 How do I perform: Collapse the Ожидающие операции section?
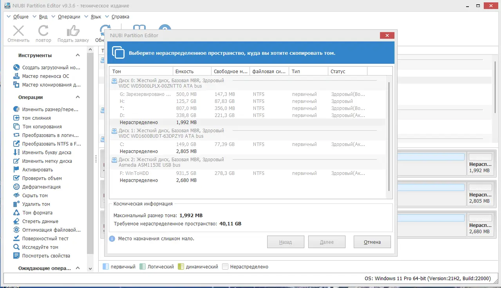(x=78, y=268)
